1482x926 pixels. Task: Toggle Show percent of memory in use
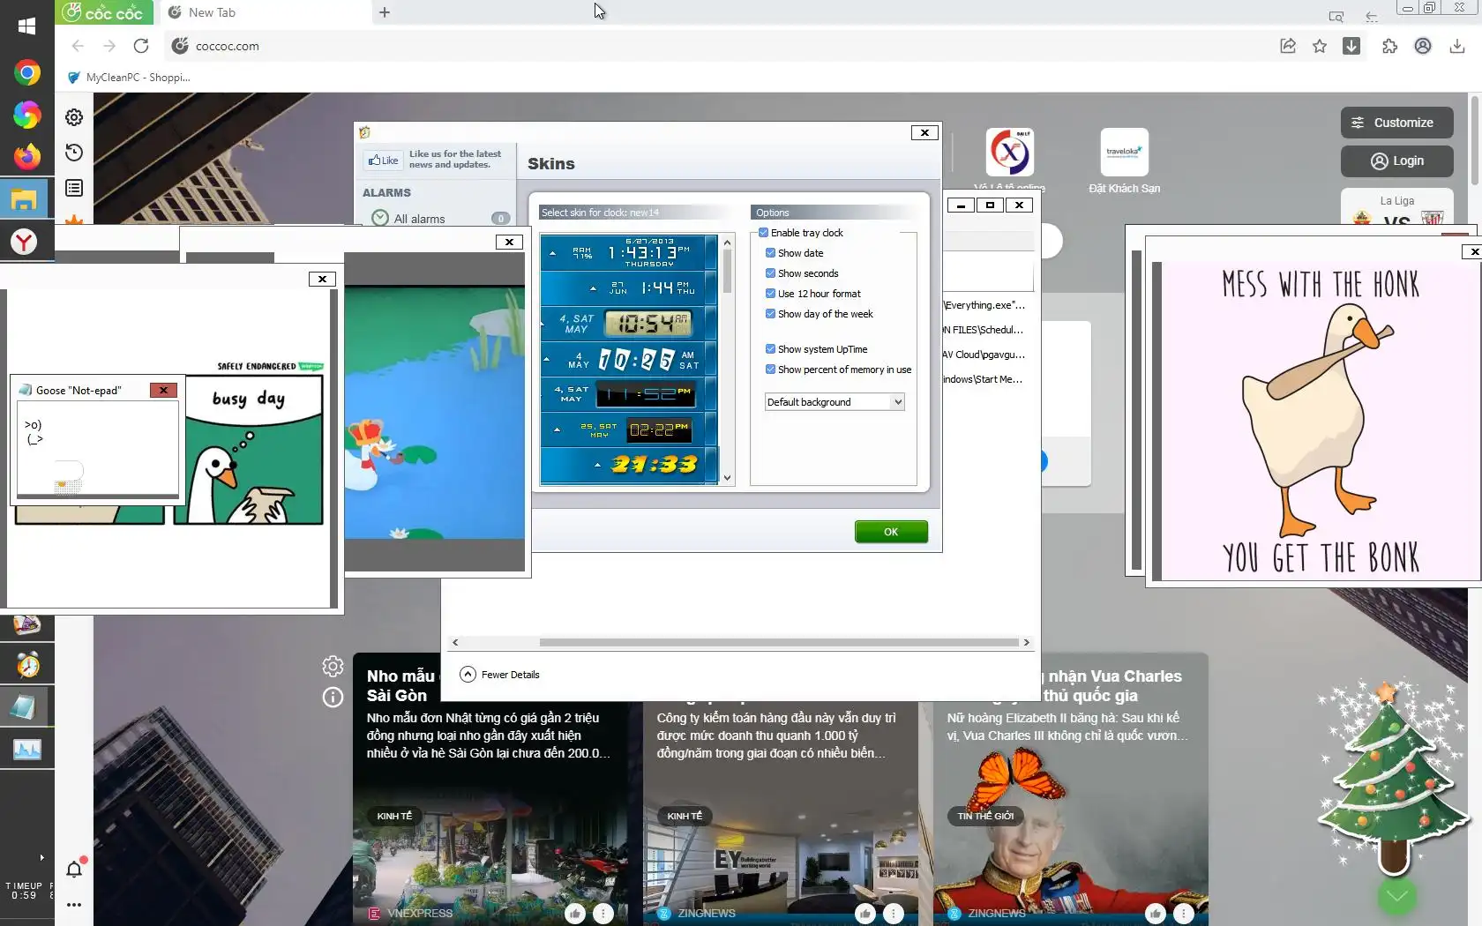pyautogui.click(x=771, y=370)
